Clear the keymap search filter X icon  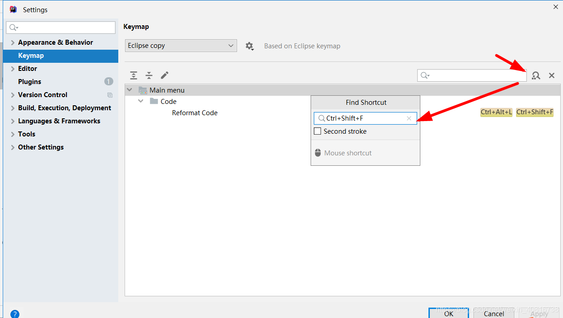(x=552, y=75)
